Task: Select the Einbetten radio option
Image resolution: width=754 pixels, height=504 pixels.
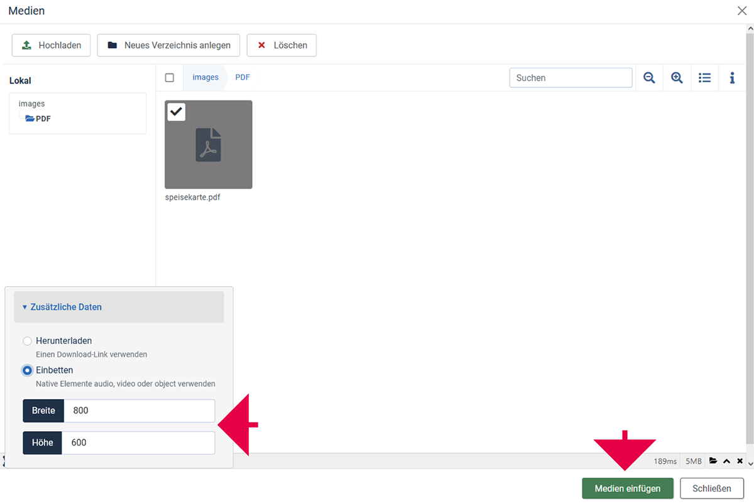Action: (x=27, y=370)
